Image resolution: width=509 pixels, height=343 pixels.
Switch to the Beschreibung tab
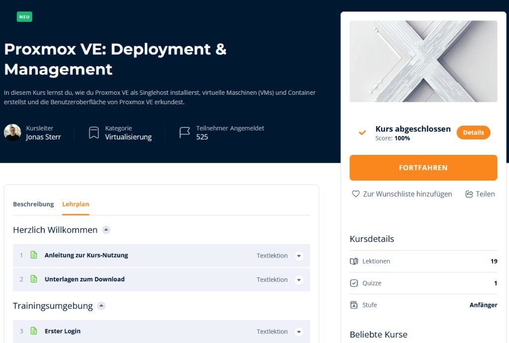(33, 204)
